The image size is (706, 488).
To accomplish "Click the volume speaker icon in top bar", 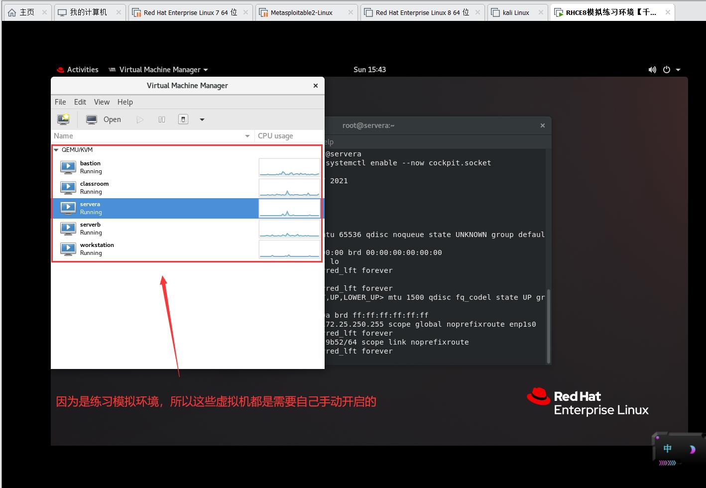I will (x=652, y=70).
